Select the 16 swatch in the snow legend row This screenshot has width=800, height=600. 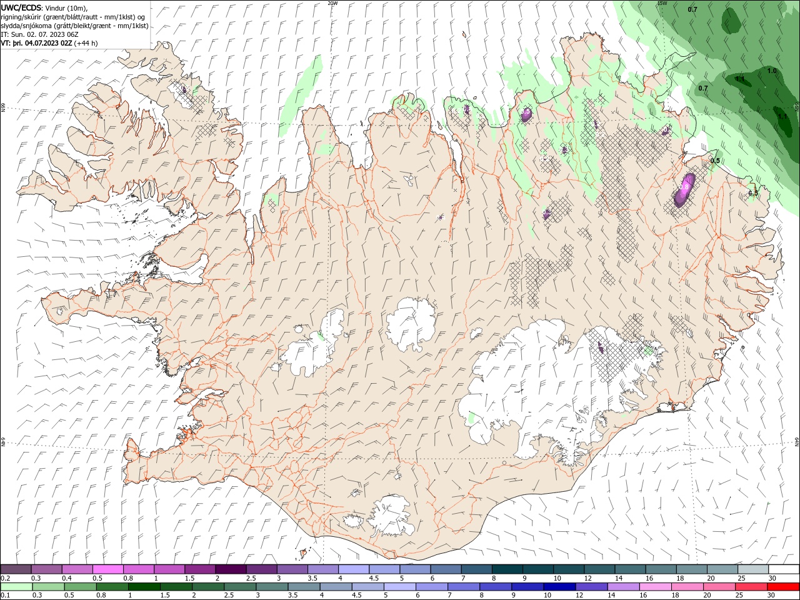(662, 569)
